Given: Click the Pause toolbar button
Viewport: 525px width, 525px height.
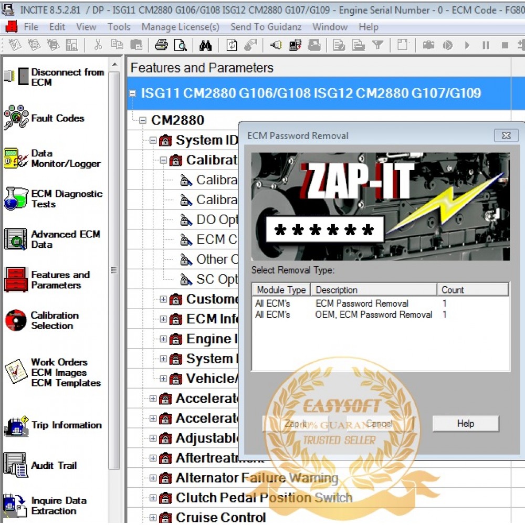Looking at the screenshot, I should coord(486,45).
